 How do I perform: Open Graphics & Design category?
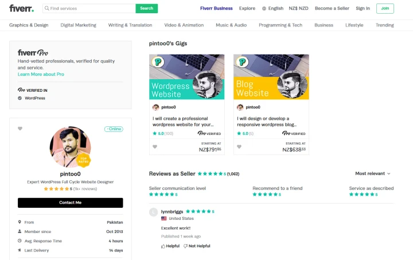pos(29,25)
